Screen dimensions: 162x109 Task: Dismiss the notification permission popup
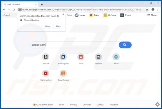[63, 14]
